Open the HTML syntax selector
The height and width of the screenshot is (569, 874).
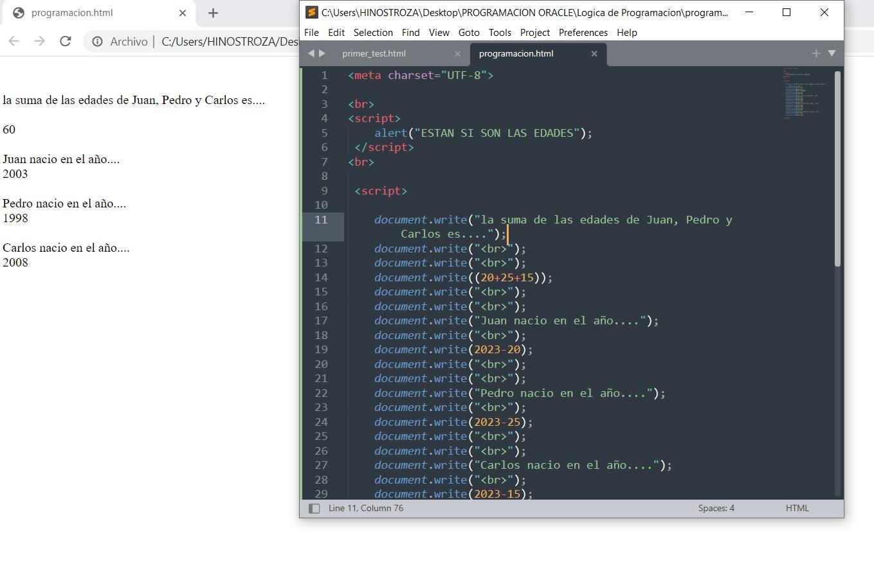click(x=797, y=508)
